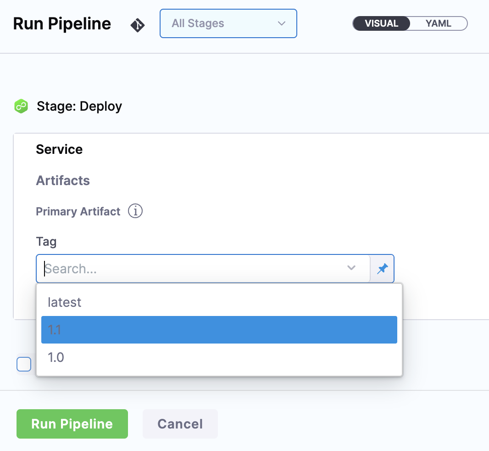
Task: Switch to the VISUAL view
Action: click(x=381, y=23)
